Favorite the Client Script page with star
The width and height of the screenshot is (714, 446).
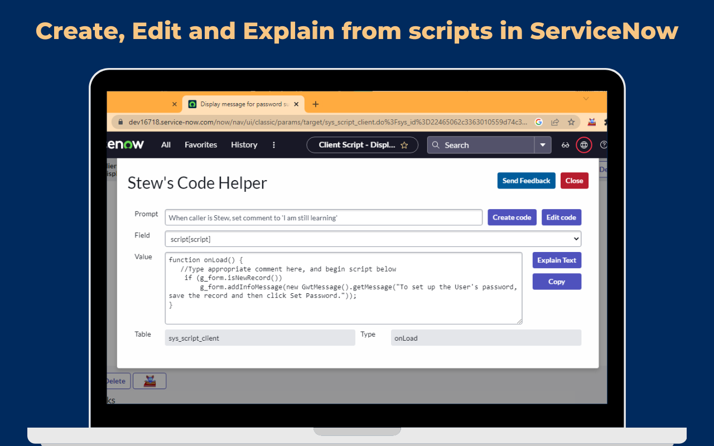point(404,145)
